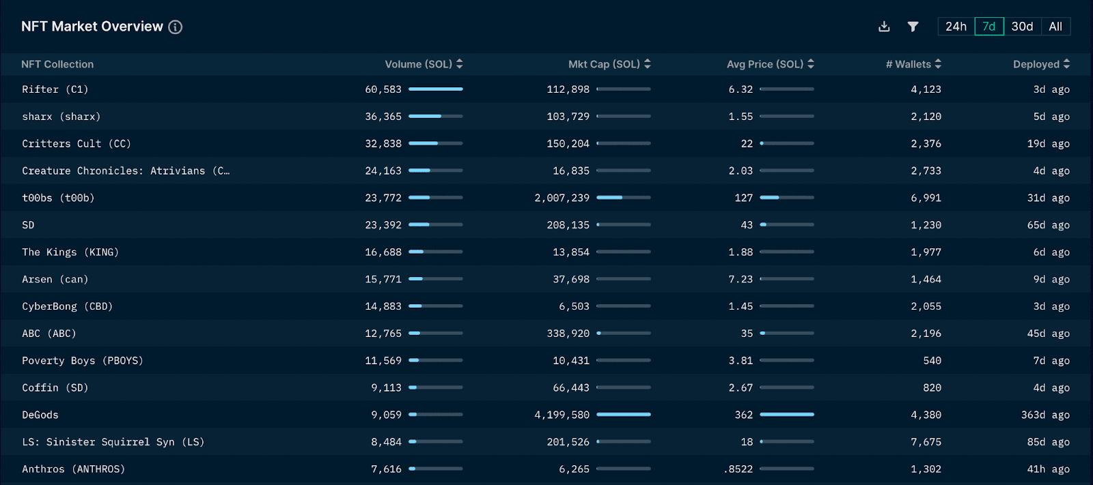Click LS wallets count 7,675

click(x=926, y=442)
